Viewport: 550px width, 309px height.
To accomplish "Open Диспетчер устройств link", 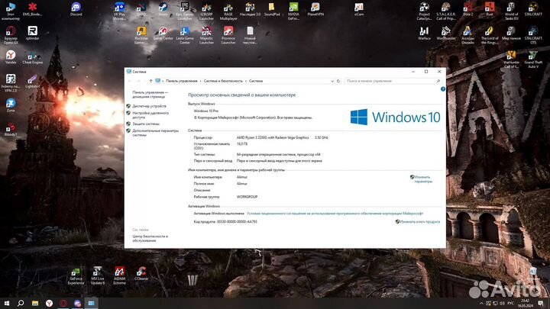I will (149, 106).
